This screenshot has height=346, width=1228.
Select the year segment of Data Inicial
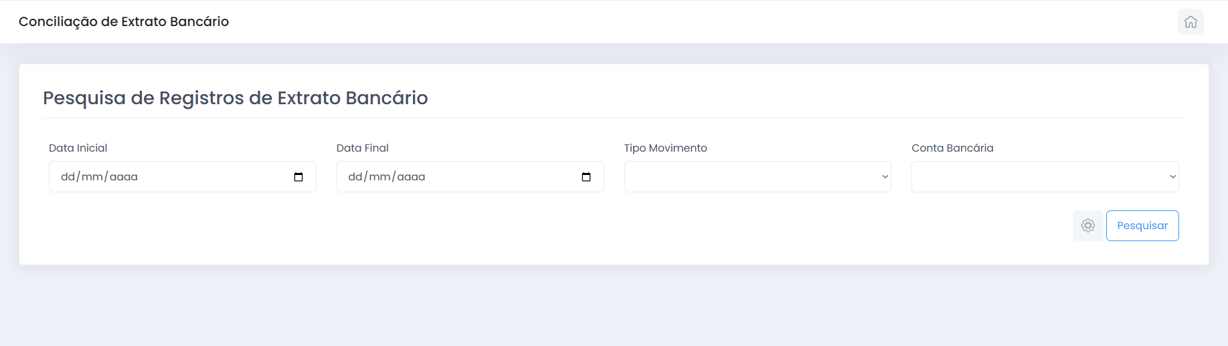pyautogui.click(x=124, y=177)
